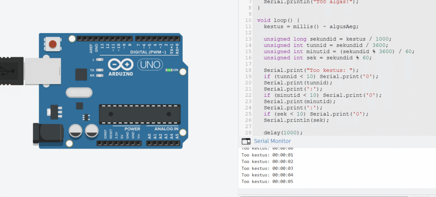Viewport: 436px width, 197px height.
Task: Click digital pin 13 header socket
Action: click(x=102, y=38)
